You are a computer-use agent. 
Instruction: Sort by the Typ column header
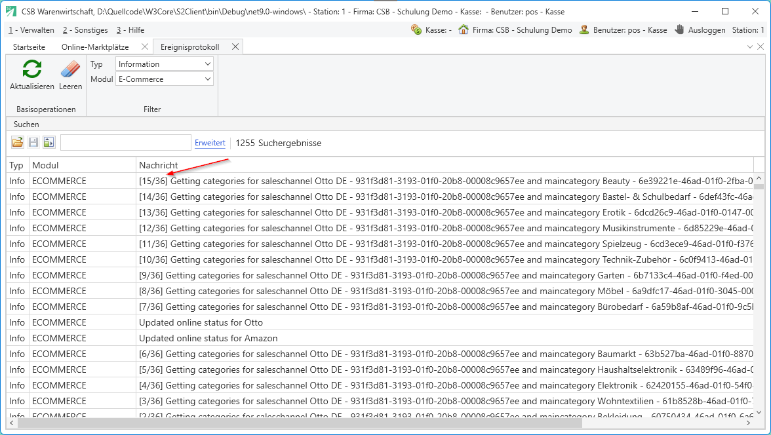click(x=18, y=165)
